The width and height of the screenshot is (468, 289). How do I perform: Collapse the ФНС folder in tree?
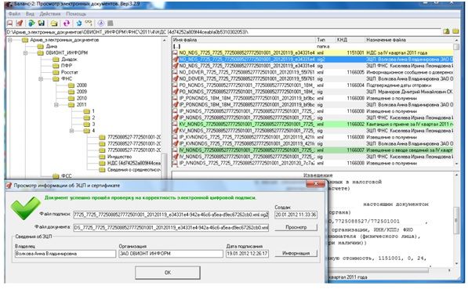41,79
